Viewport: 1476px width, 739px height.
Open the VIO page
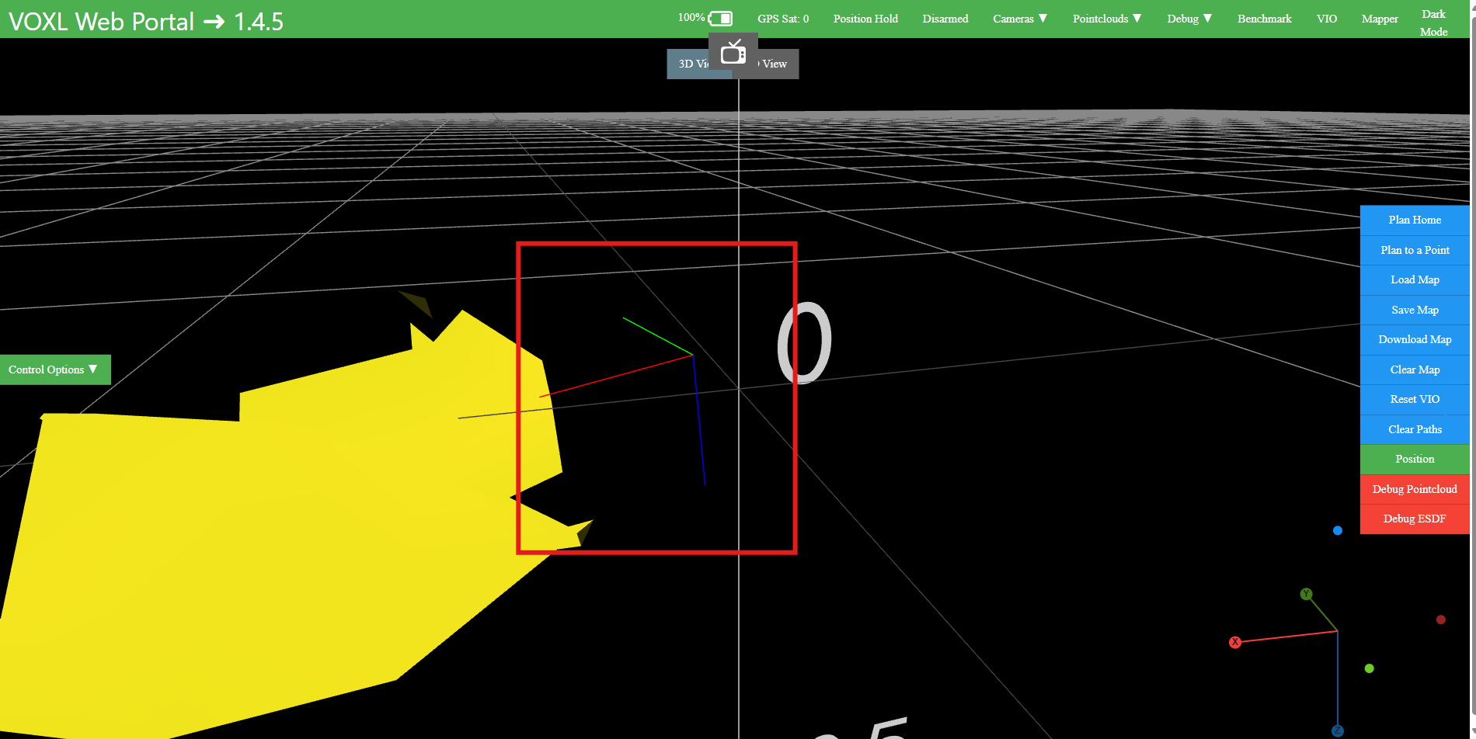pyautogui.click(x=1327, y=19)
